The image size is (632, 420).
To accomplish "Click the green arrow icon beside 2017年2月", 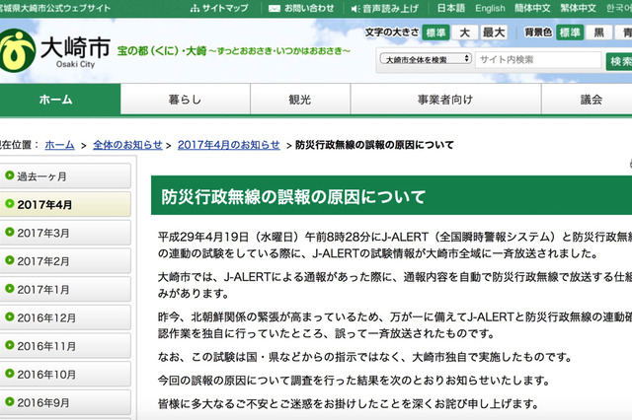I will tap(10, 260).
